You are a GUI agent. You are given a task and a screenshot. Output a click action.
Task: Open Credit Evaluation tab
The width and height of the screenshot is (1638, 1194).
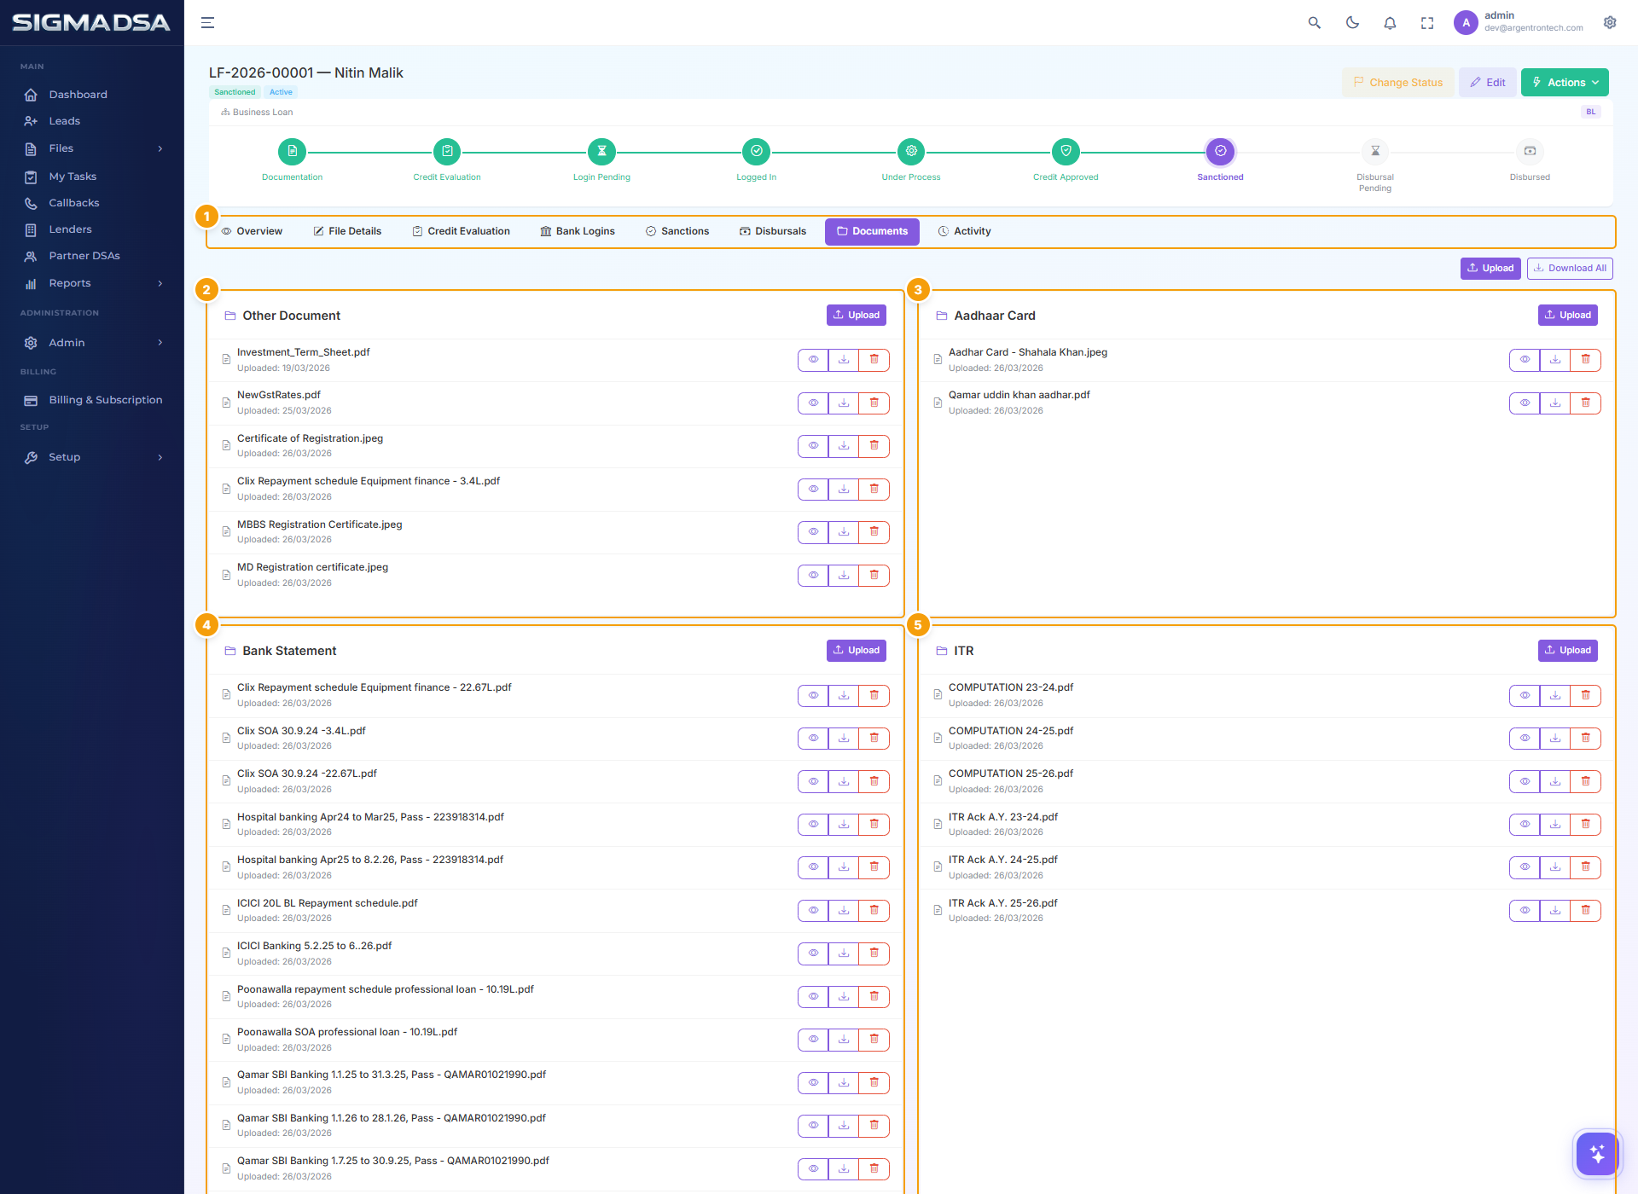coord(461,231)
